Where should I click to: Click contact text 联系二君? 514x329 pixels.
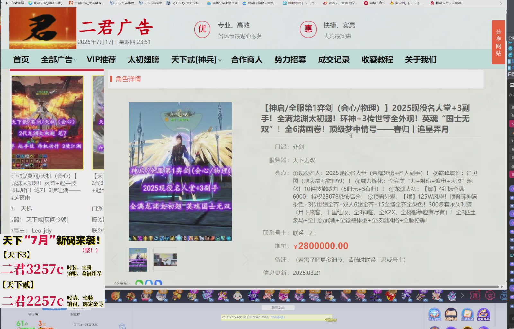(x=304, y=233)
